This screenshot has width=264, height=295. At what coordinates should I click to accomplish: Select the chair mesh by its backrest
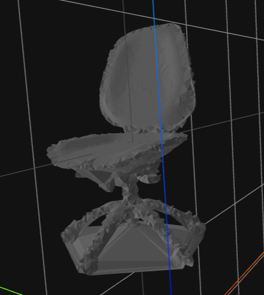[x=148, y=78]
